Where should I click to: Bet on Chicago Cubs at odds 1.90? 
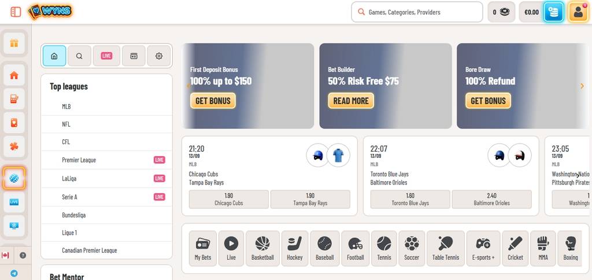[x=228, y=199]
